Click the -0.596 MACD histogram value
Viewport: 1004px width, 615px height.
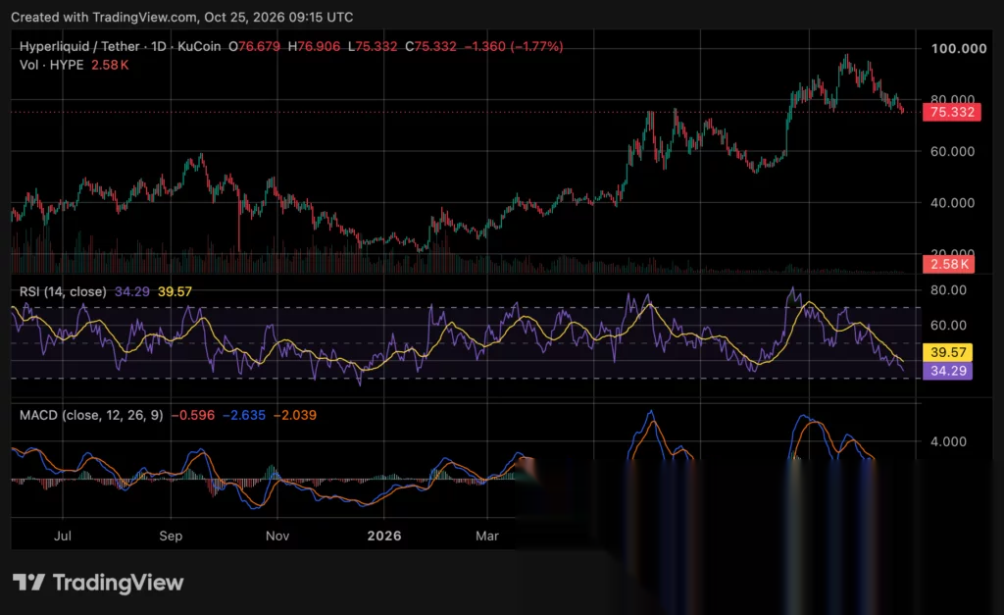pyautogui.click(x=193, y=415)
